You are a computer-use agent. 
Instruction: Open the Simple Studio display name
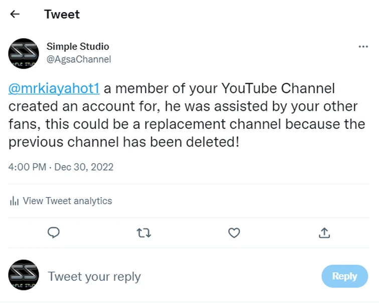[78, 47]
